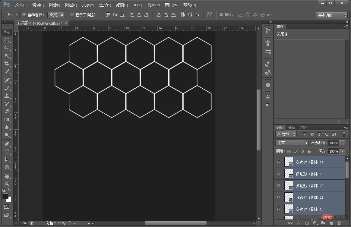
Task: Change the screen mode
Action: click(x=7, y=215)
